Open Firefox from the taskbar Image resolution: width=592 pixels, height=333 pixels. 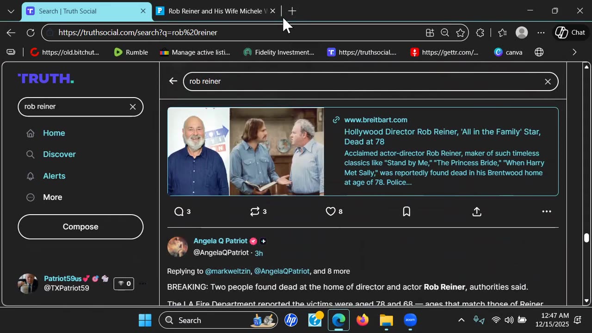363,320
